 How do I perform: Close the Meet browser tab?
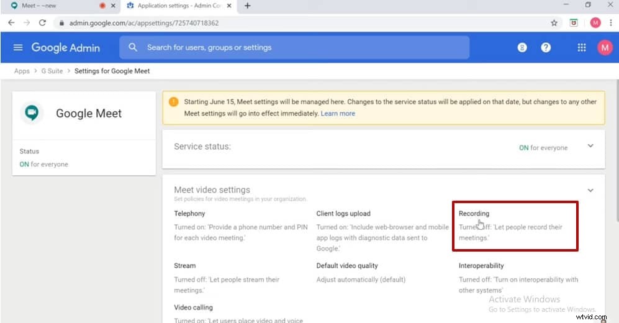coord(113,6)
